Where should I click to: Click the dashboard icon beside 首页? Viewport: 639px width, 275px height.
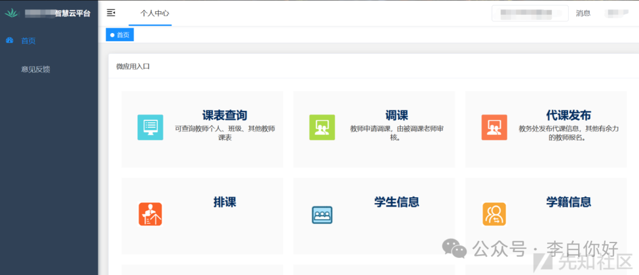tap(9, 41)
